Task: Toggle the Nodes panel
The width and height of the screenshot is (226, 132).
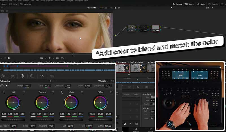Action: (201, 4)
